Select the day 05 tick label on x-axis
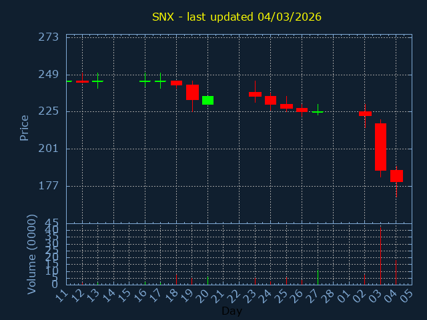The width and height of the screenshot is (427, 320). click(406, 295)
